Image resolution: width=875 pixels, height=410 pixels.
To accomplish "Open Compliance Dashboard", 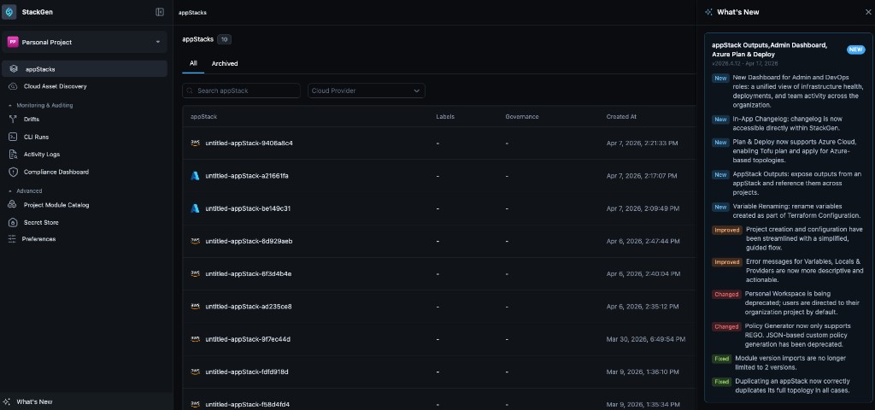I will (x=56, y=172).
